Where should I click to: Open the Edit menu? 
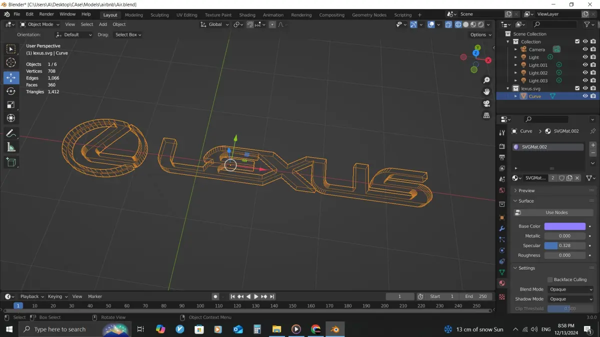[30, 14]
